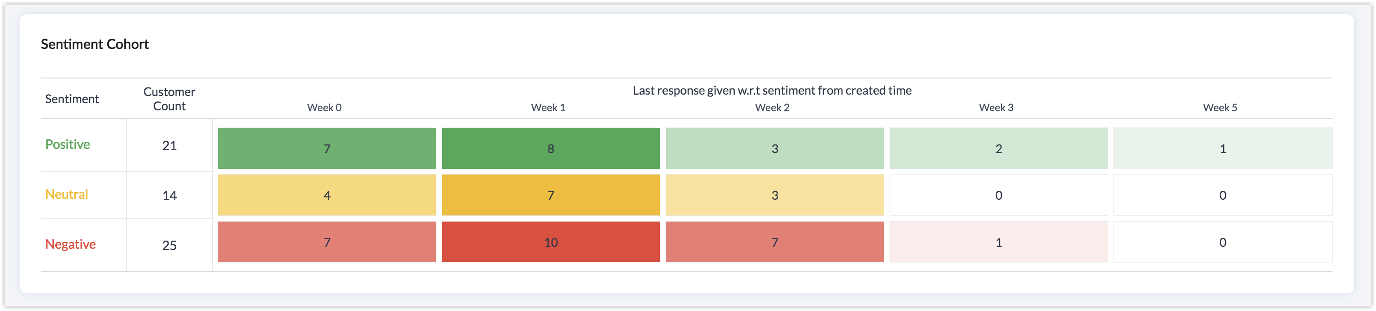Select the Positive Week 1 cell showing 8
Image resolution: width=1376 pixels, height=311 pixels.
pos(550,148)
